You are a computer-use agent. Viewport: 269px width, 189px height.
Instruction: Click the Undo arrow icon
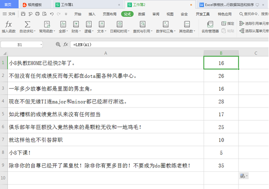(x=52, y=14)
